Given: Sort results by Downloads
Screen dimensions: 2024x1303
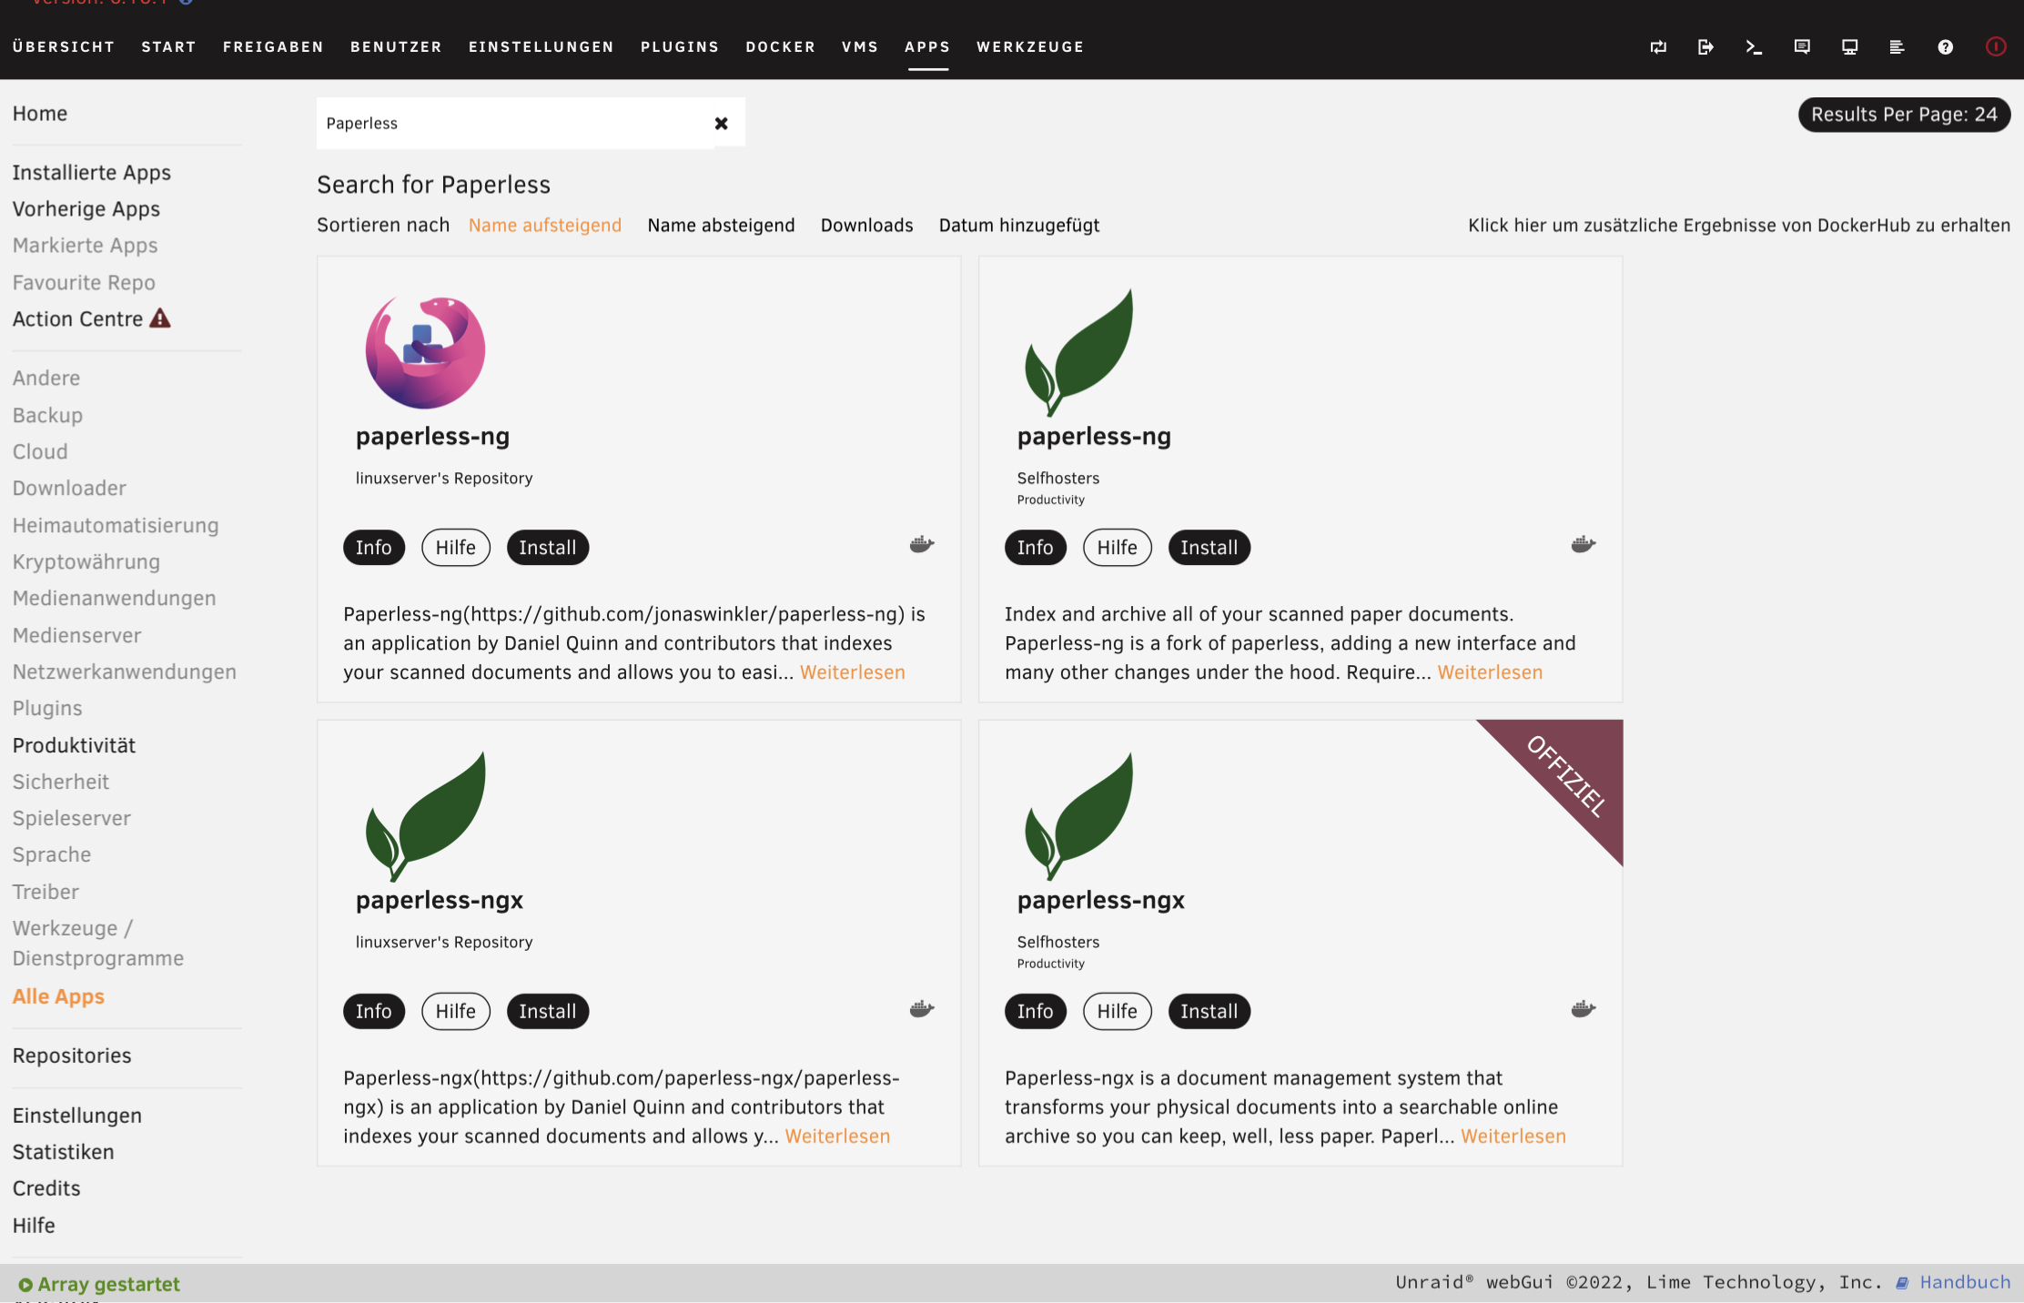Looking at the screenshot, I should [x=866, y=226].
